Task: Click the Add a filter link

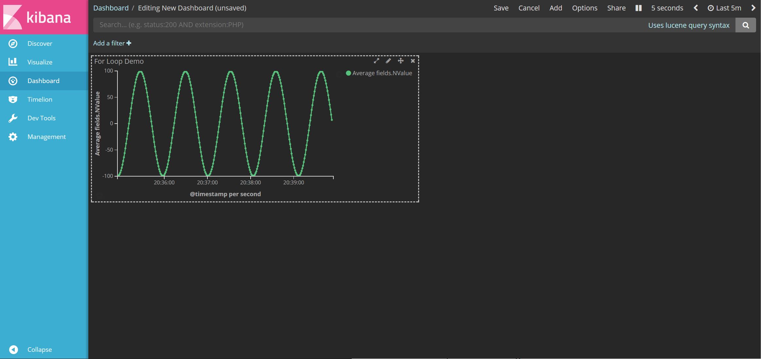Action: [x=112, y=43]
